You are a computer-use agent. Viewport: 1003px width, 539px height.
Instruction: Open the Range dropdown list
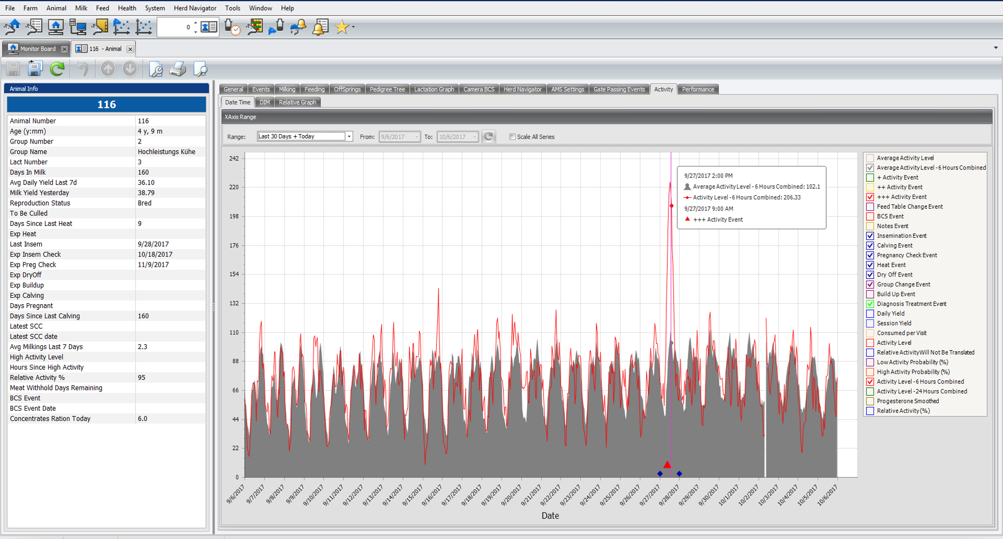(x=349, y=137)
